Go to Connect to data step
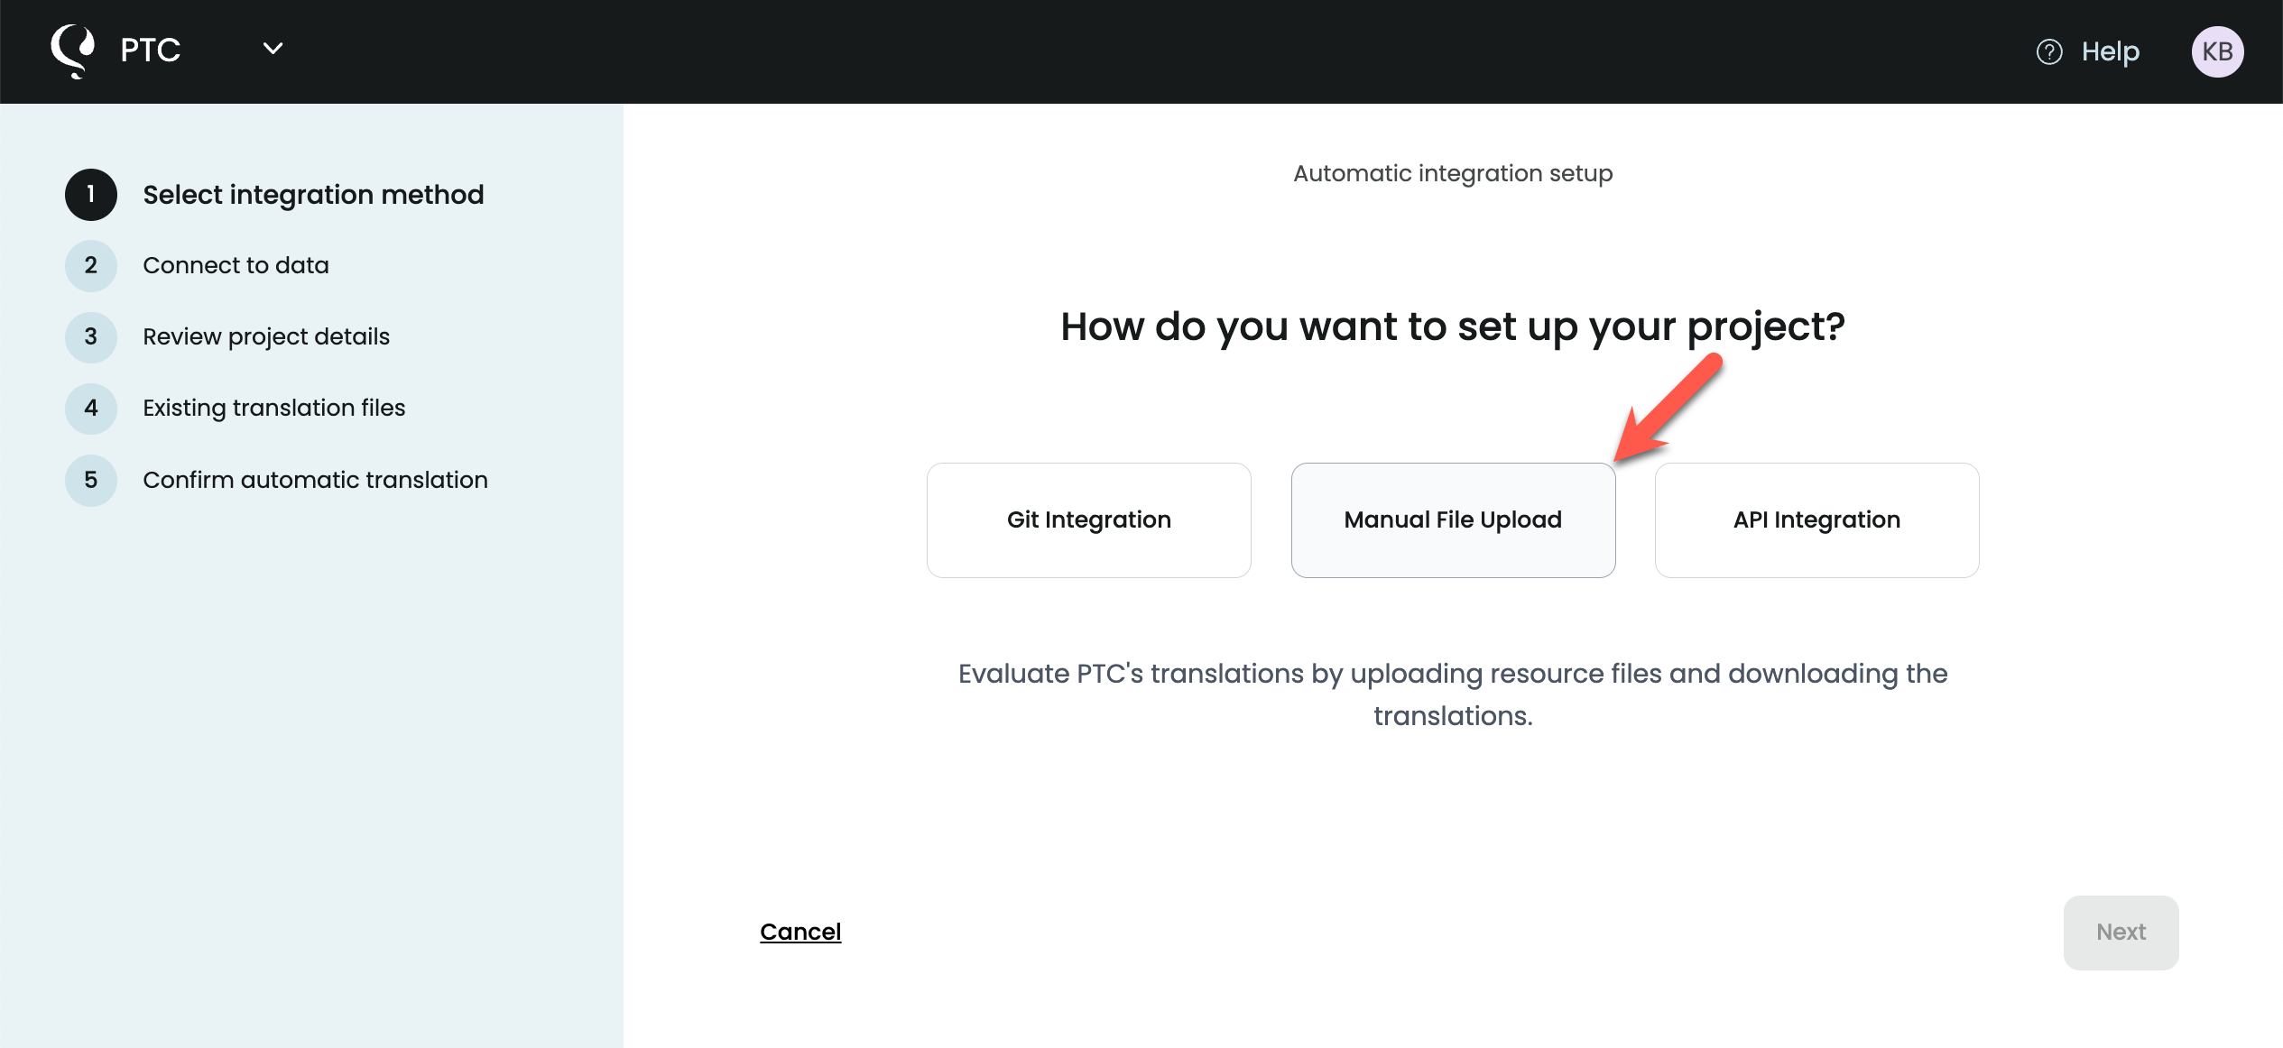This screenshot has width=2283, height=1048. [x=236, y=266]
